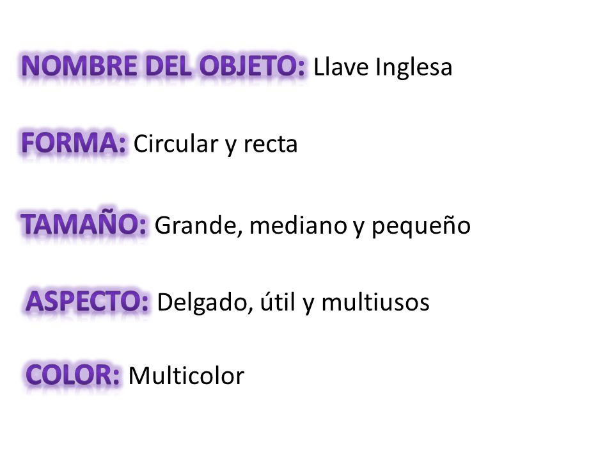This screenshot has width=614, height=461.
Task: Select the purple FORMA: label
Action: pyautogui.click(x=74, y=143)
